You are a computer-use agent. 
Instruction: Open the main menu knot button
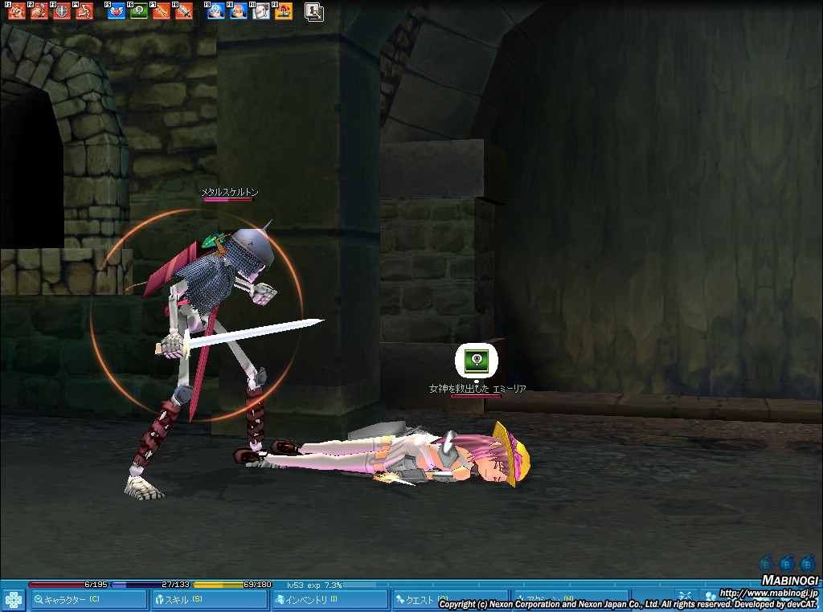tap(14, 600)
